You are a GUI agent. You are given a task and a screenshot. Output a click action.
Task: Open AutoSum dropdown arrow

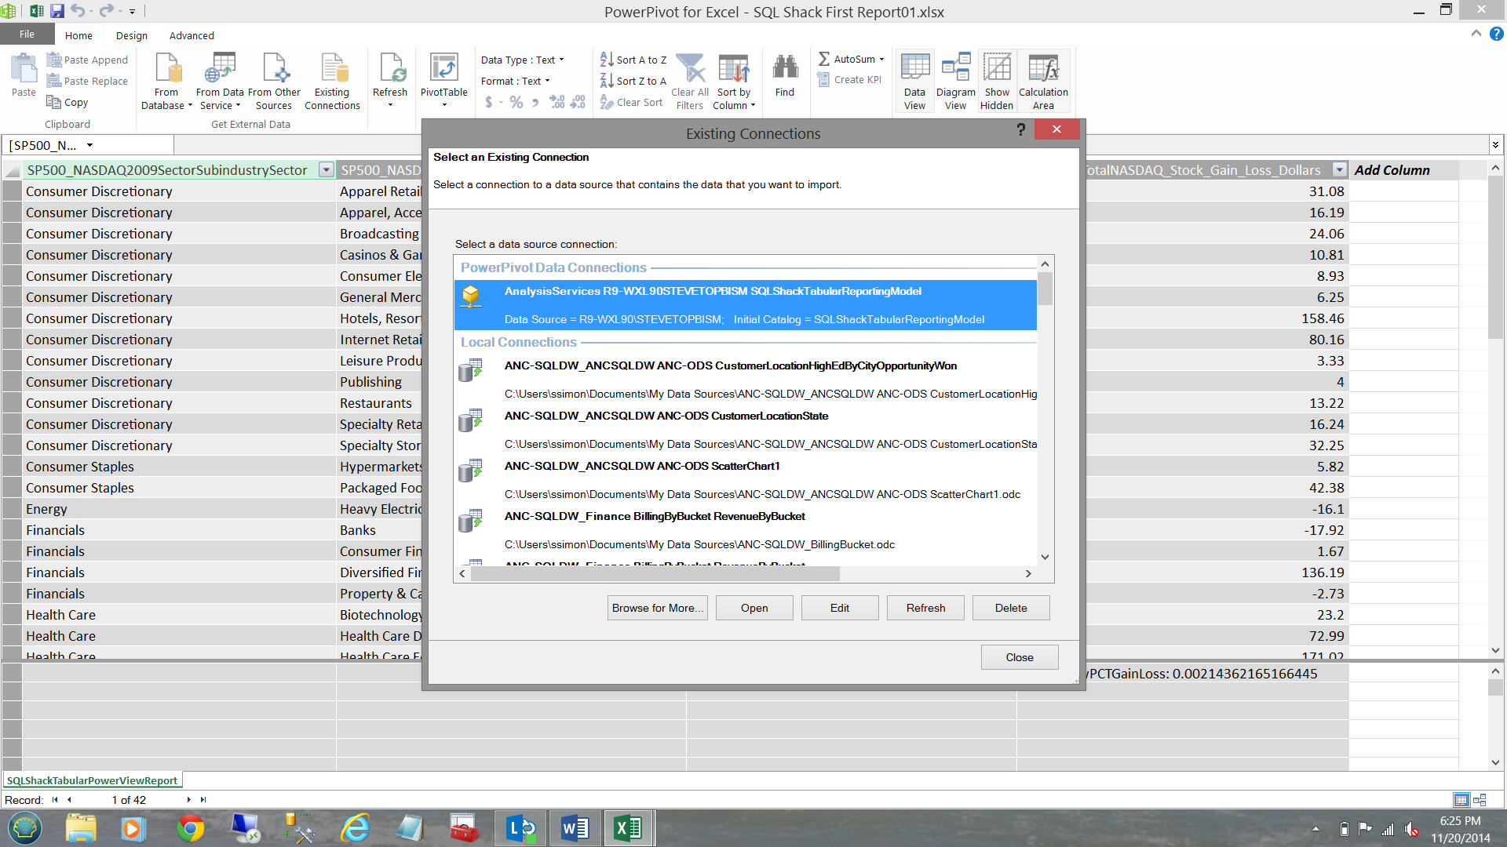[x=881, y=60]
